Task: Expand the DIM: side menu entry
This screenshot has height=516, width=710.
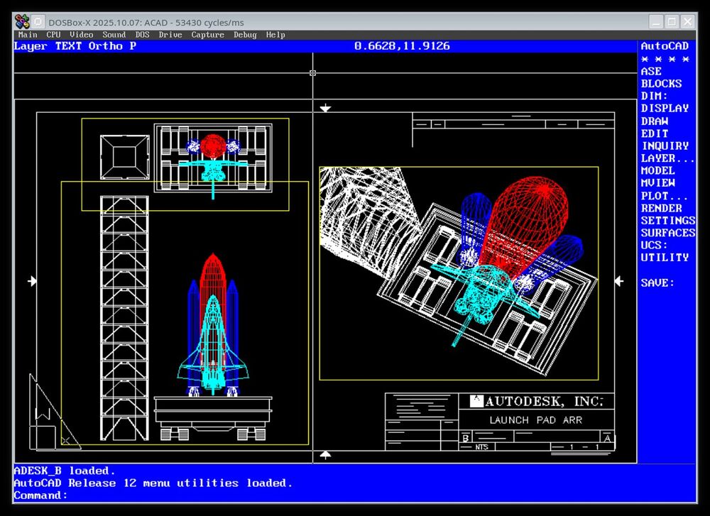Action: tap(654, 96)
